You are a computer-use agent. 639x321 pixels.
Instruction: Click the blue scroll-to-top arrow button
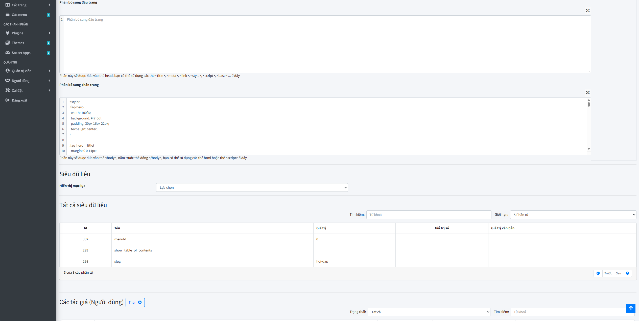click(x=631, y=308)
